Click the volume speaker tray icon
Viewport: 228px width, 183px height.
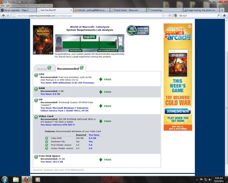pos(210,180)
